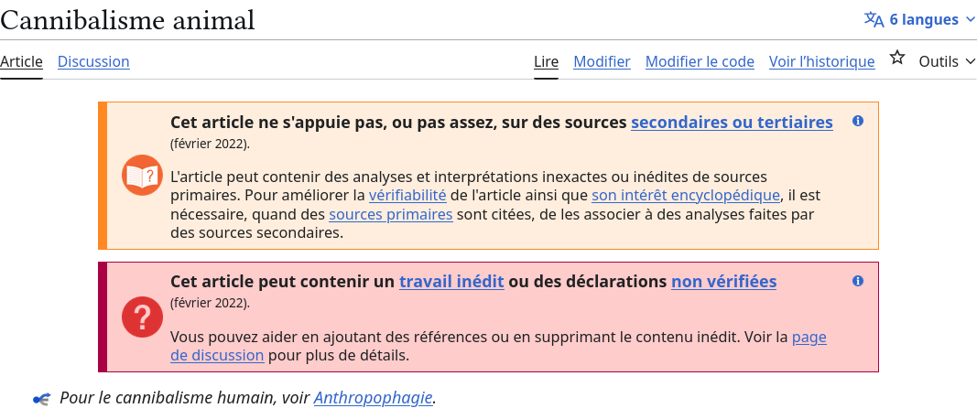The width and height of the screenshot is (977, 419).
Task: Click the translation languages icon
Action: click(x=874, y=19)
